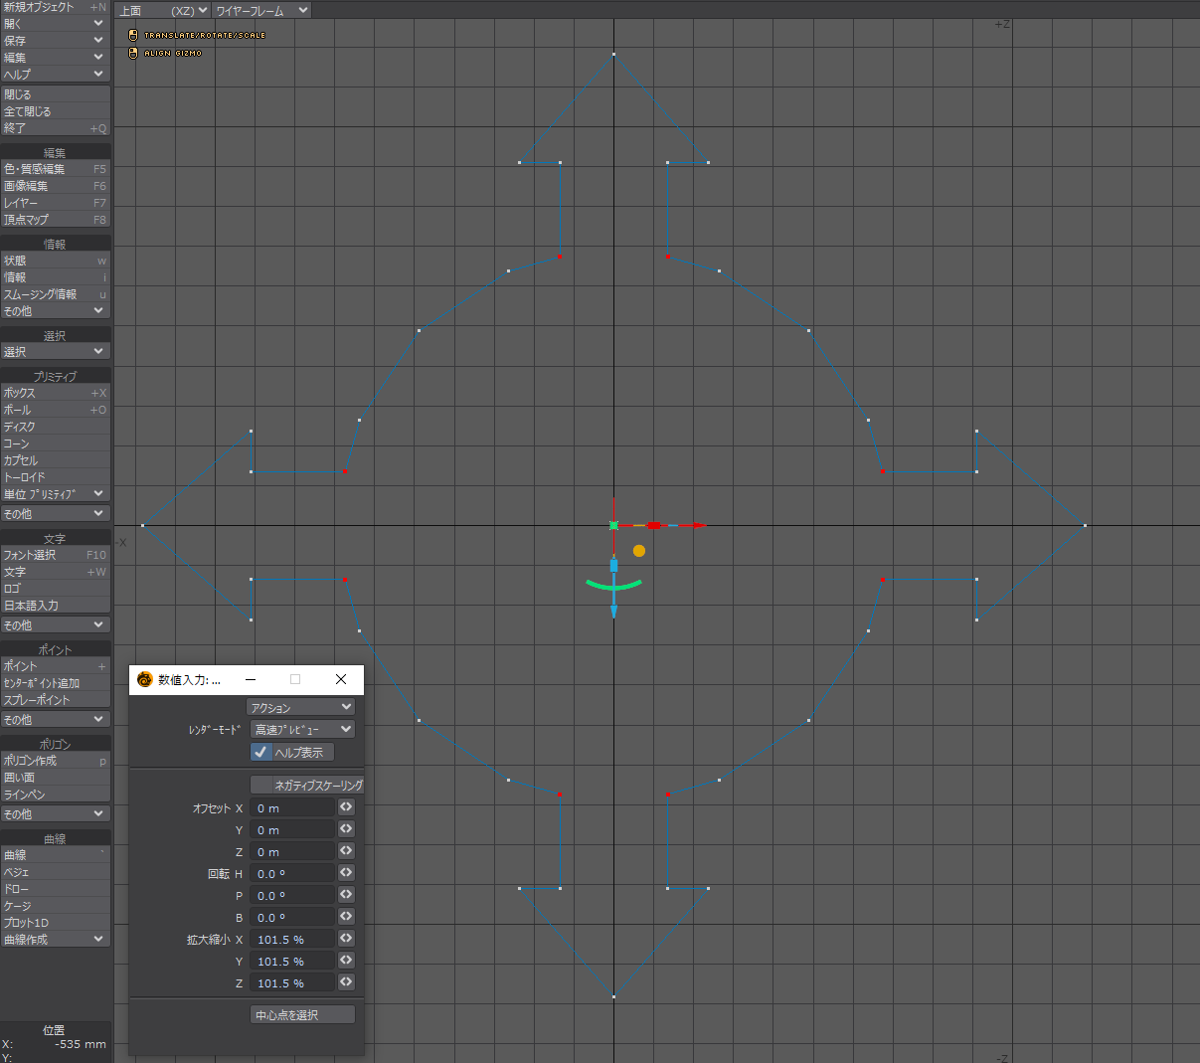
Task: Enable ネガティブスケーリング option
Action: pos(307,785)
